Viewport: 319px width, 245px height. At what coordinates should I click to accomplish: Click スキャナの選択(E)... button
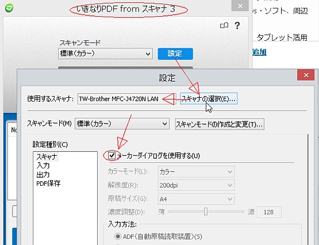(x=209, y=99)
